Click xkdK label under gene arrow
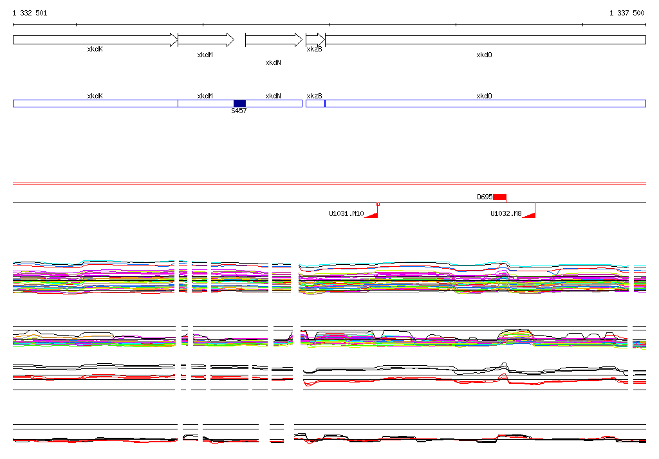 [95, 49]
